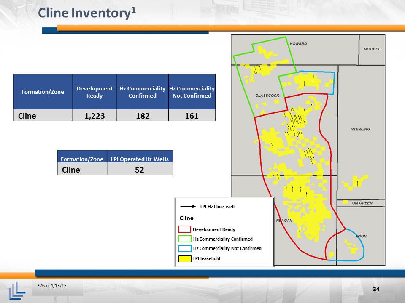Click the STERLING county label on the map
This screenshot has width=405, height=303.
(x=360, y=129)
